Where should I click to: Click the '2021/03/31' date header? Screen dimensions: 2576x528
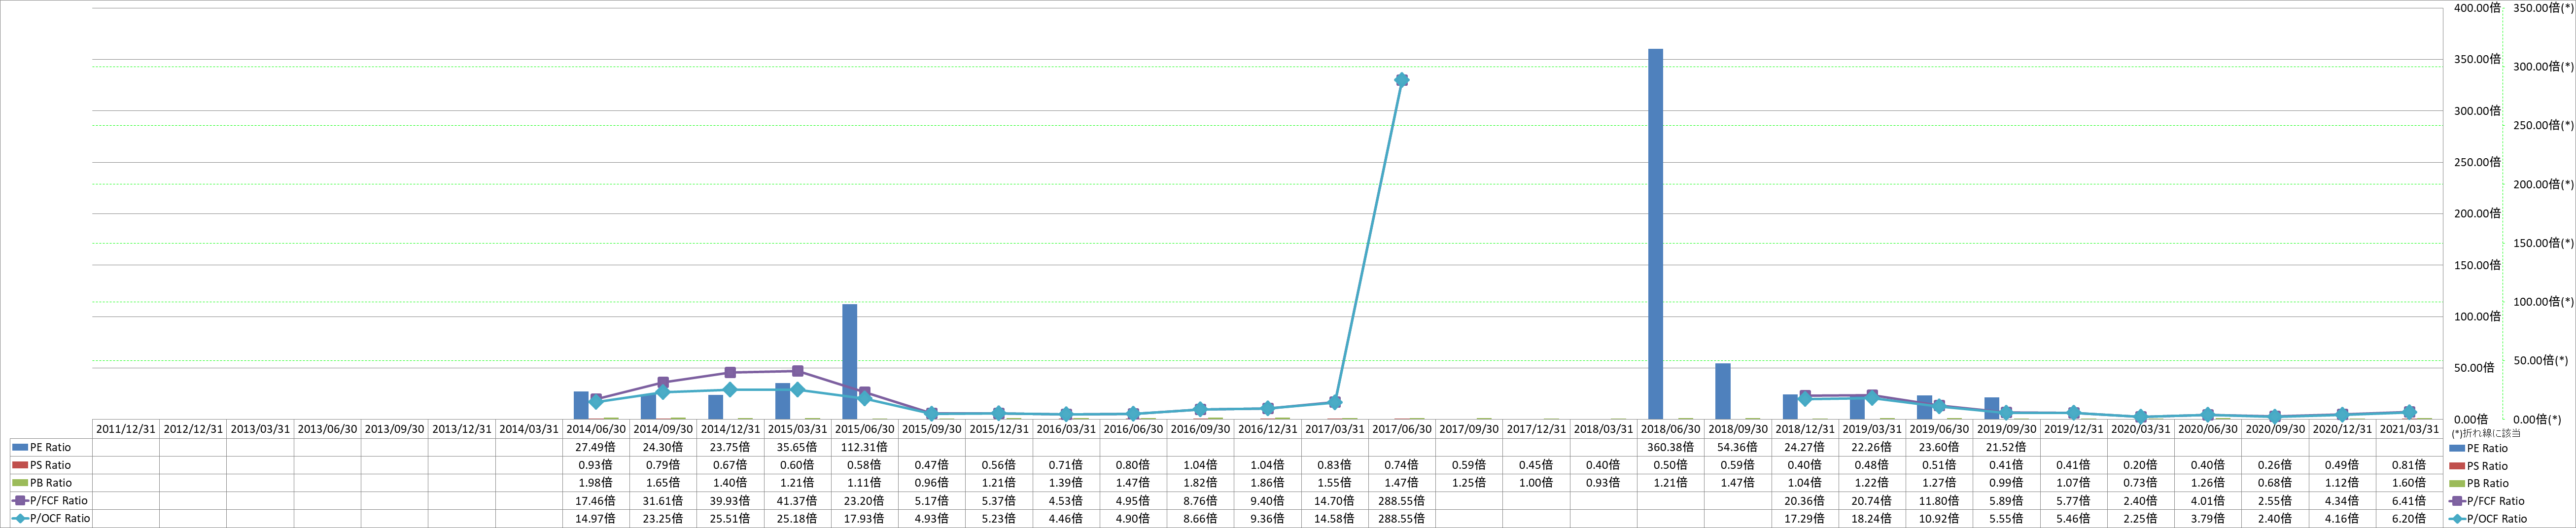click(2409, 429)
